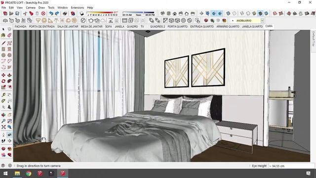
Task: Click the nightstand beside the bed
Action: (x=238, y=134)
